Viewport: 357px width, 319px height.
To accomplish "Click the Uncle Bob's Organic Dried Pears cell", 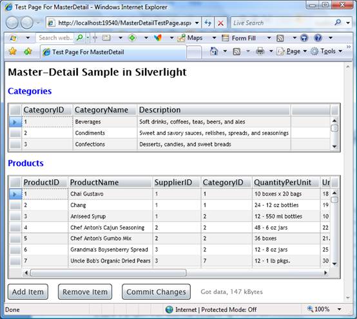I will [110, 260].
